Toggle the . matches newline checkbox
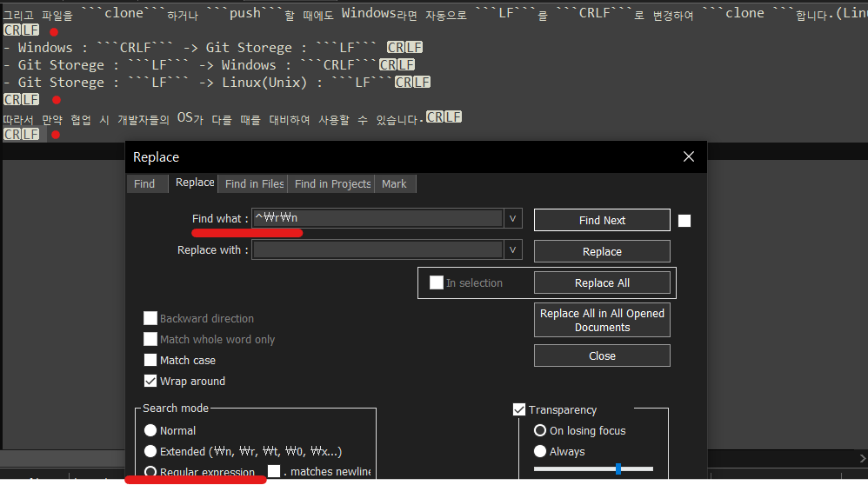This screenshot has height=485, width=868. tap(273, 471)
